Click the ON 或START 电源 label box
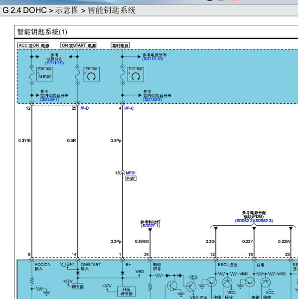This screenshot has height=299, width=298. pos(78,45)
